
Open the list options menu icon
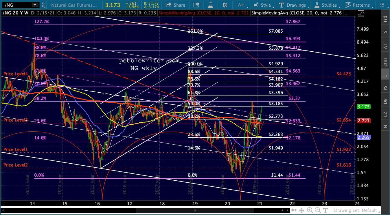click(382, 5)
